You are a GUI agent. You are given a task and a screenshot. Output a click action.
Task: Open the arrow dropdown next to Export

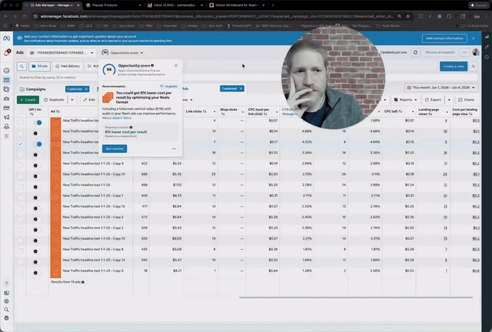click(449, 100)
